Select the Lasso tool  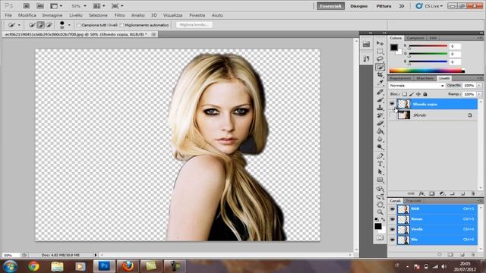pyautogui.click(x=380, y=59)
